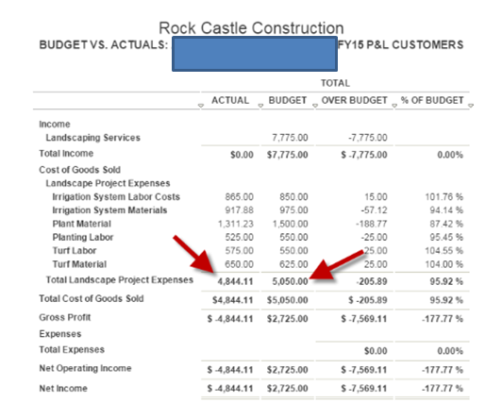Select column resize marker after OVER BUDGET
The image size is (502, 419).
(394, 106)
